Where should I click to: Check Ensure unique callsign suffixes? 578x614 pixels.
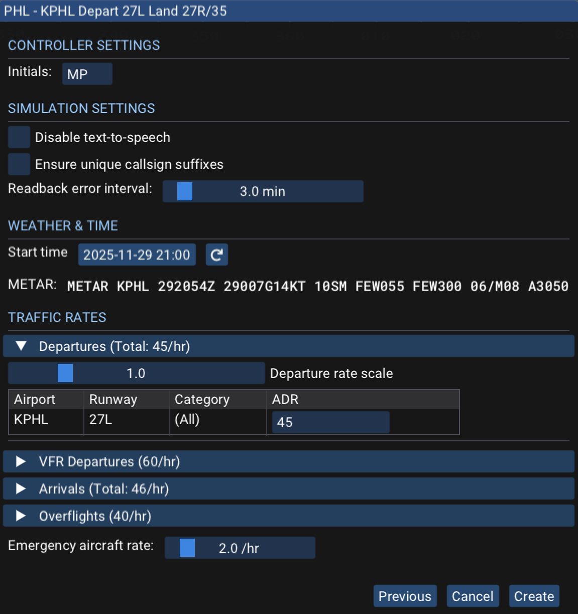click(x=19, y=164)
